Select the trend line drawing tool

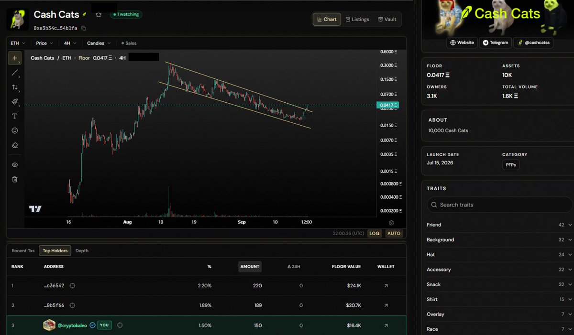pyautogui.click(x=14, y=73)
